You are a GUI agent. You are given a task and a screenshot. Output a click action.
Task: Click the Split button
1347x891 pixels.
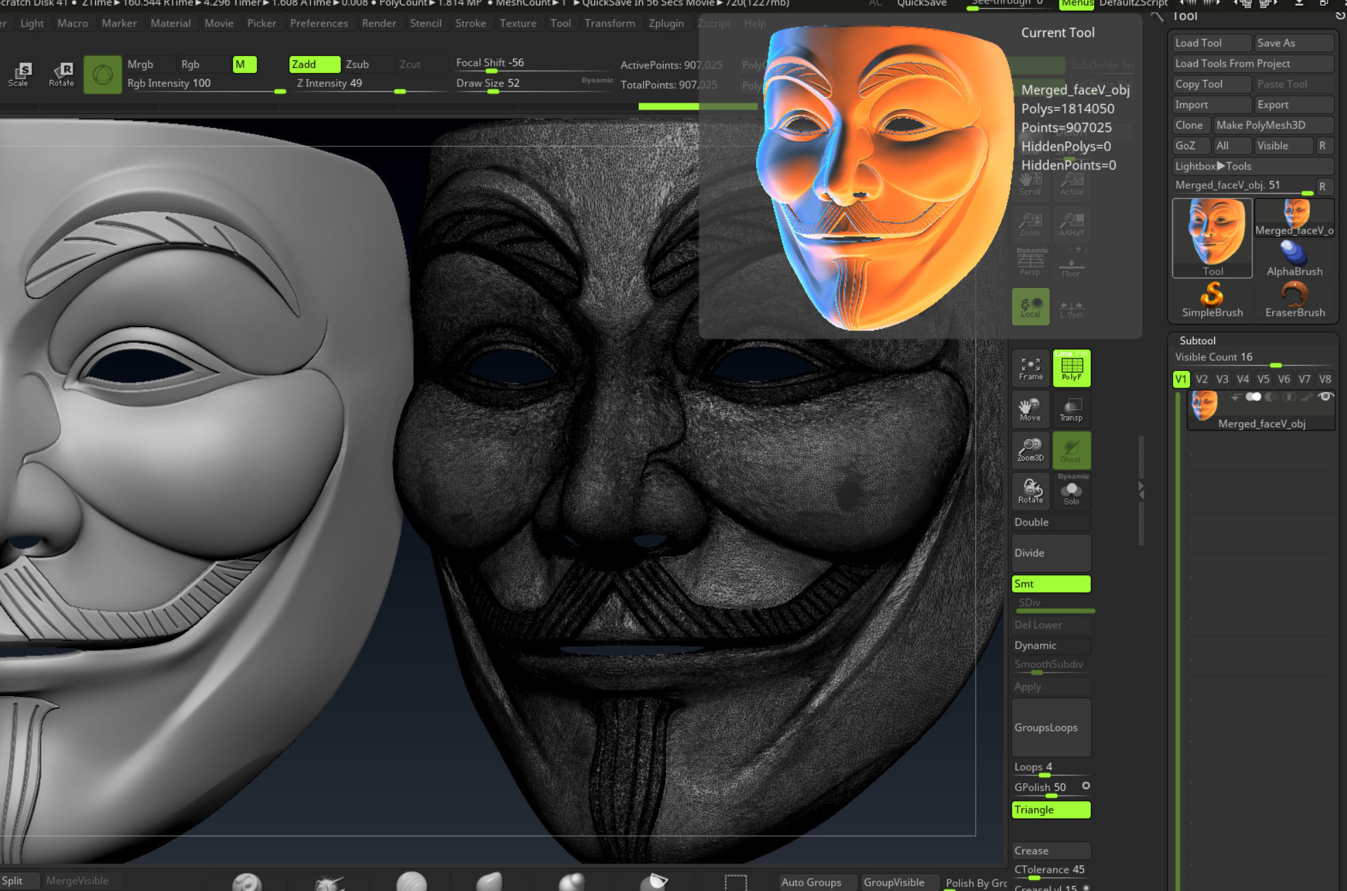click(x=21, y=881)
